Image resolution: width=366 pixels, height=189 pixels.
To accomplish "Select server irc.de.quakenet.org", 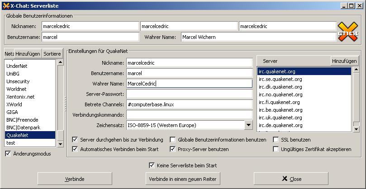I will tap(304, 125).
